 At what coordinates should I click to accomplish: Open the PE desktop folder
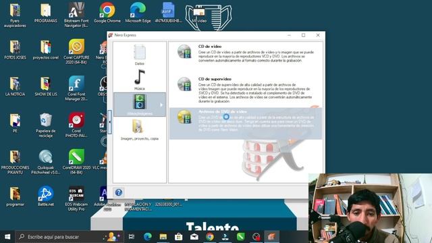point(15,123)
